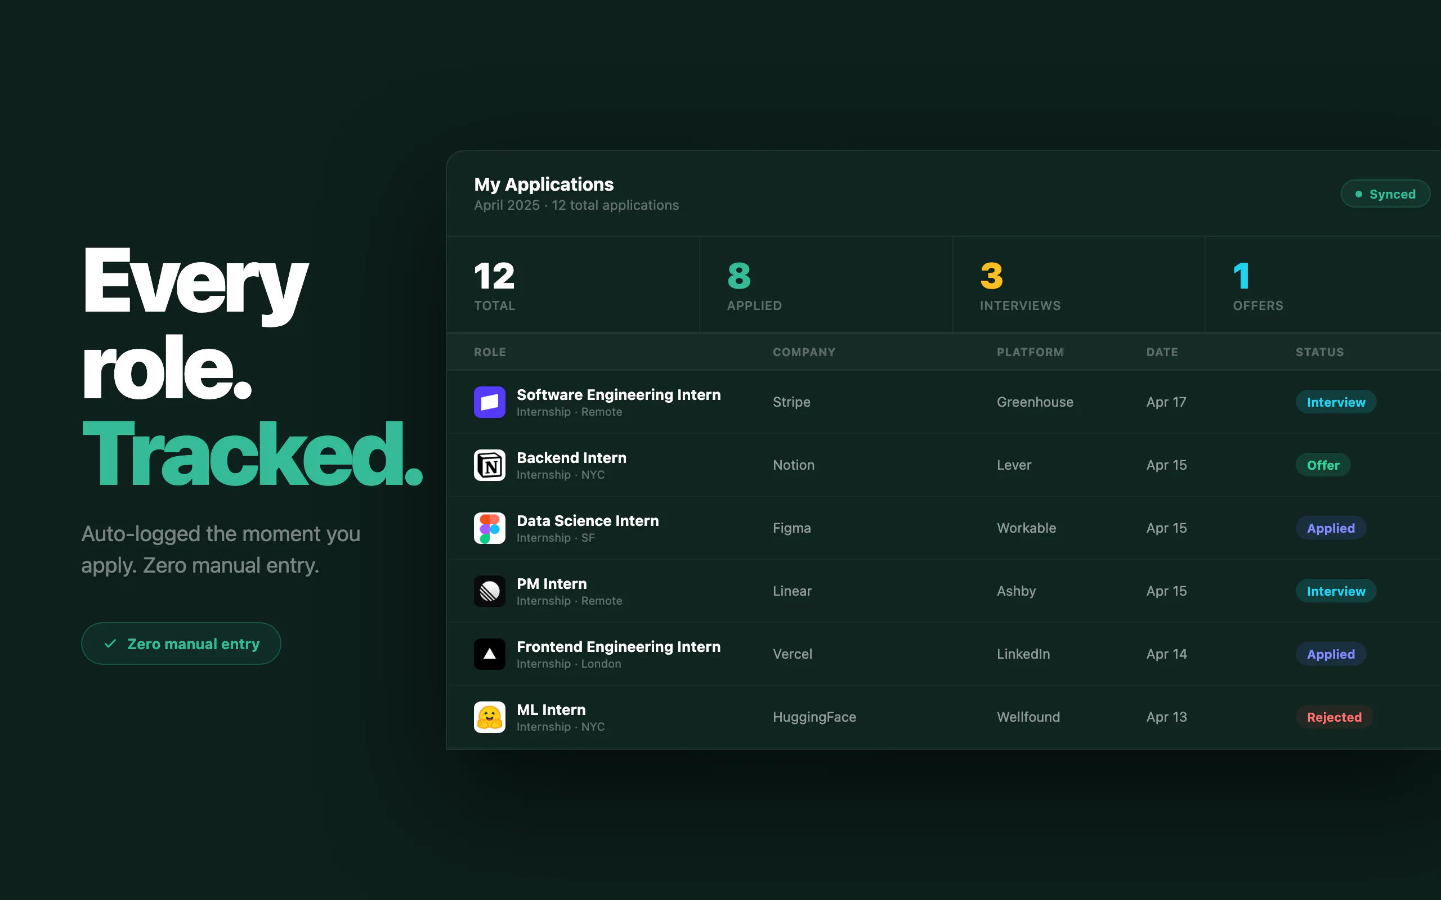Sort by the PLATFORM column header
Viewport: 1441px width, 900px height.
coord(1030,352)
